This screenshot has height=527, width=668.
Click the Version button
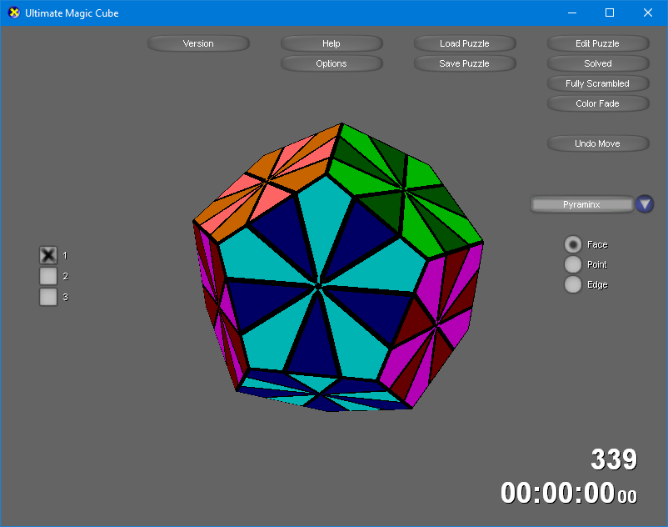tap(198, 43)
